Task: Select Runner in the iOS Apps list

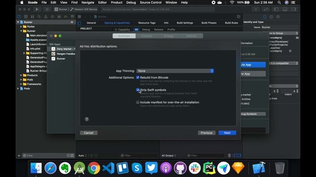Action: (61, 59)
